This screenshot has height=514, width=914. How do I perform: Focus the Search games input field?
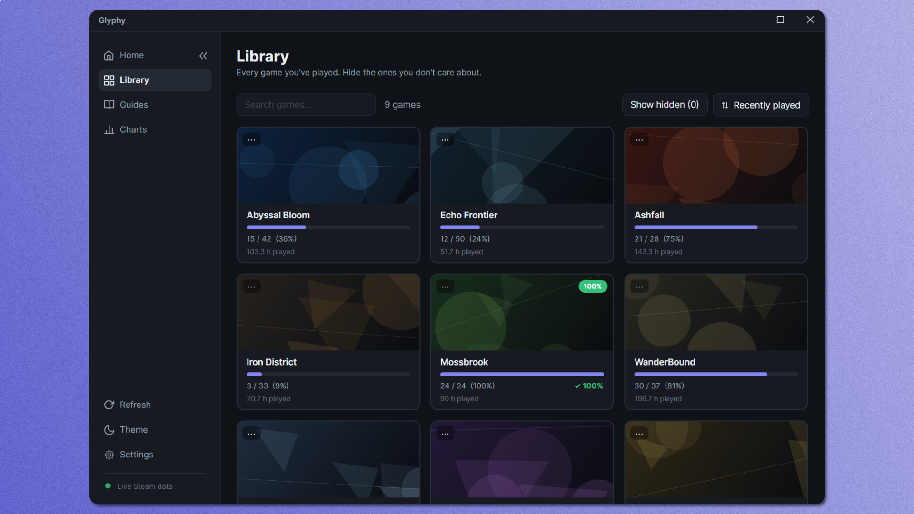coord(306,105)
